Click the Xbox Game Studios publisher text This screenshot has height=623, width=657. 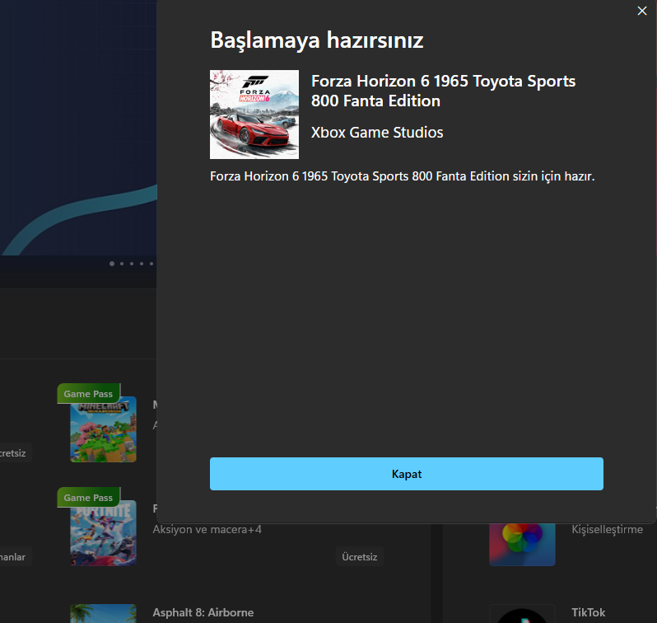[x=377, y=133]
